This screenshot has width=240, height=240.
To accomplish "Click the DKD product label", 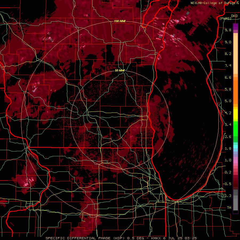I will tap(234, 16).
